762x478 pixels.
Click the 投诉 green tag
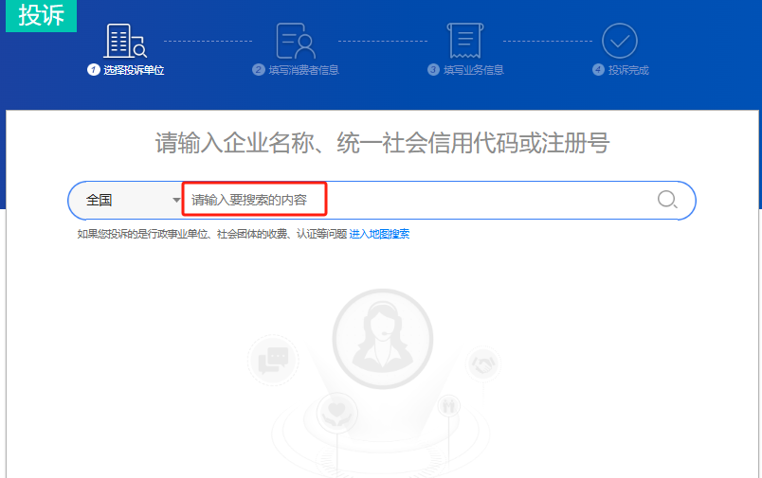click(x=42, y=15)
